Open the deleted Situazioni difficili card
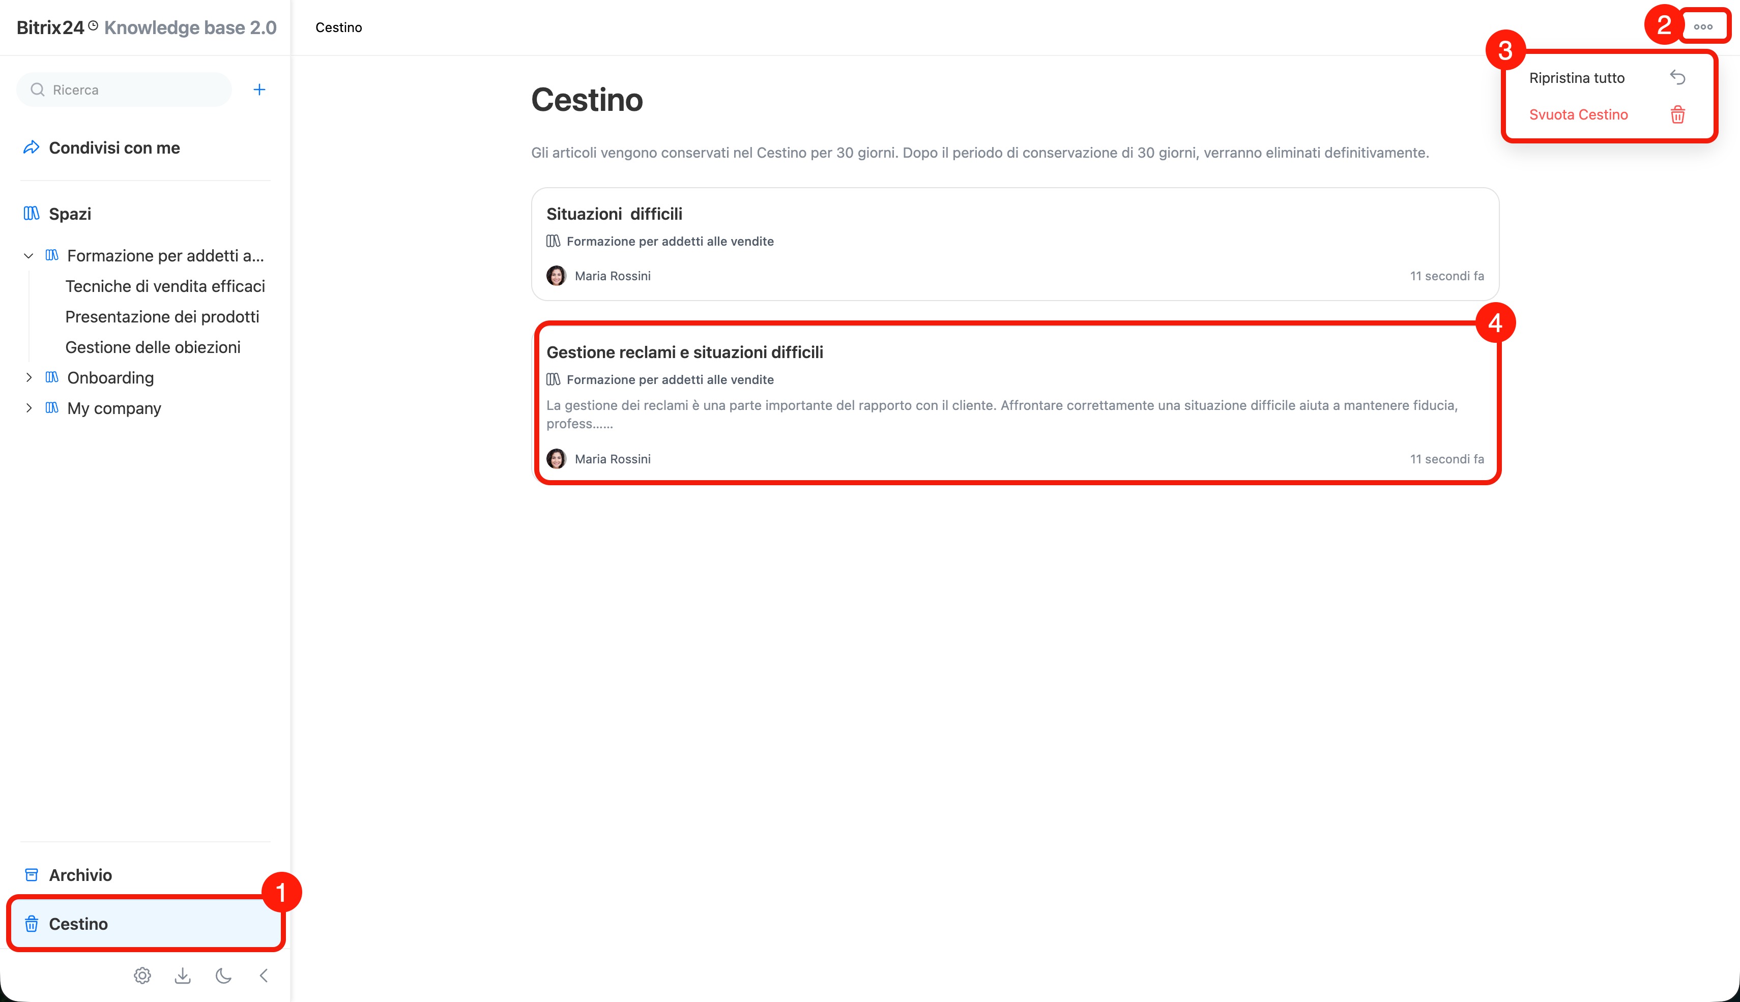This screenshot has width=1740, height=1002. tap(1014, 244)
